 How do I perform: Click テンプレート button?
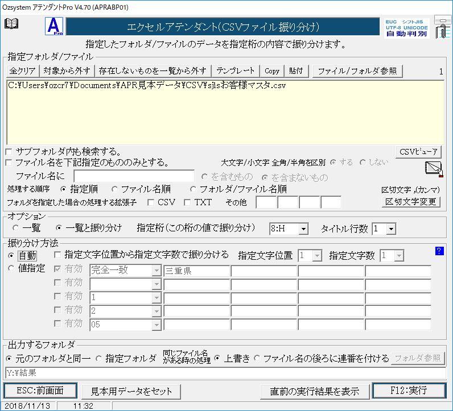tap(236, 71)
